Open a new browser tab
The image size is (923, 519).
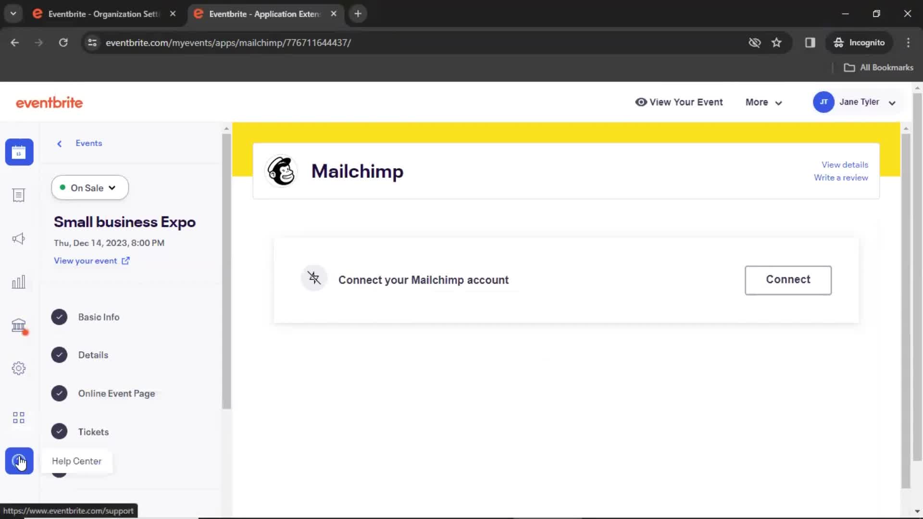tap(358, 14)
